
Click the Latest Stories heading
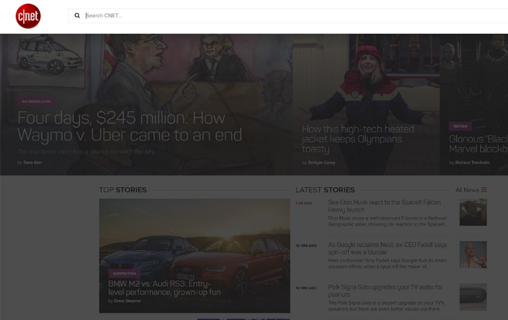click(x=325, y=190)
